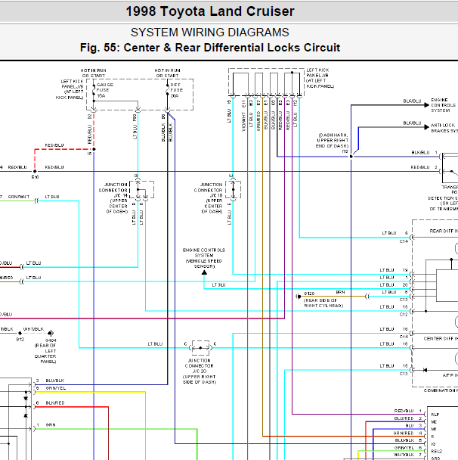Click the "CENTER DIFF" indicator label

tap(441, 338)
